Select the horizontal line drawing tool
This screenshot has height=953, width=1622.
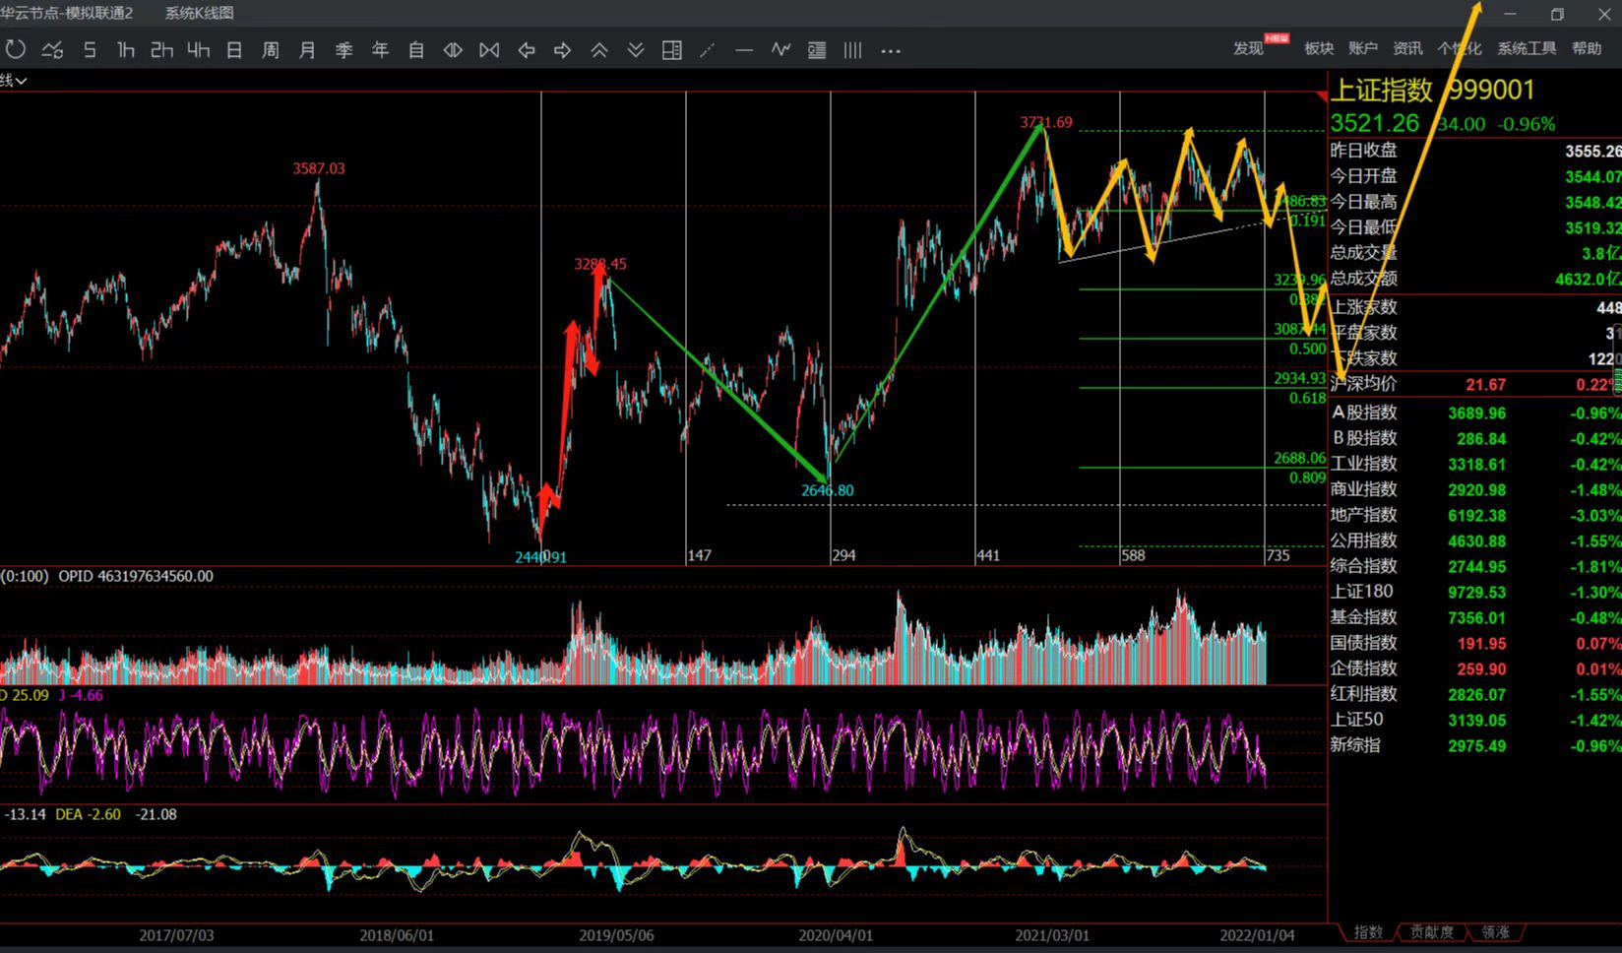coord(744,50)
